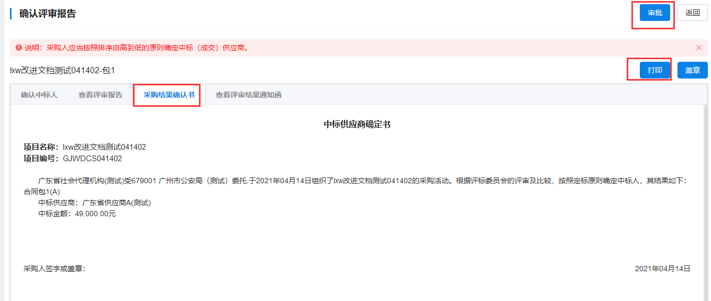This screenshot has width=711, height=301.
Task: Open the 查看评审报告 tab
Action: click(101, 95)
